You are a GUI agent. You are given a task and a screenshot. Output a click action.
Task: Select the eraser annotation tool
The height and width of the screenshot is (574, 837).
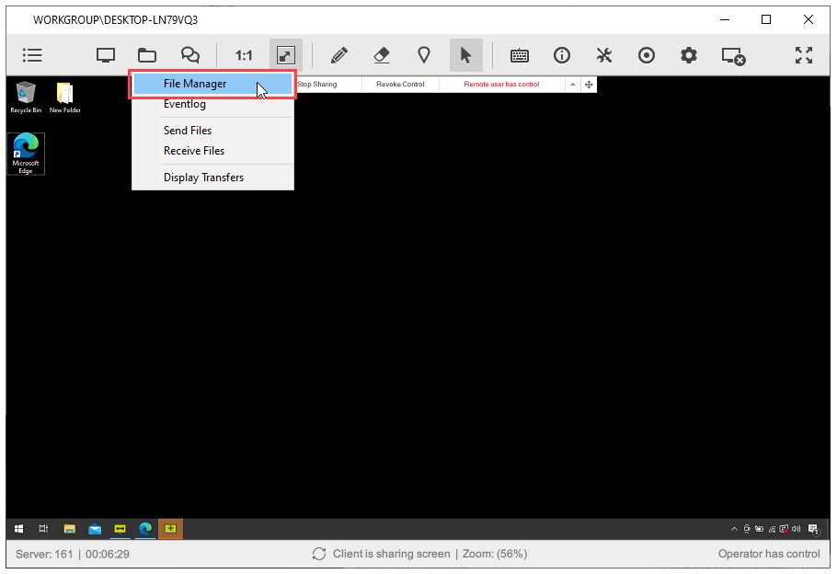click(381, 55)
